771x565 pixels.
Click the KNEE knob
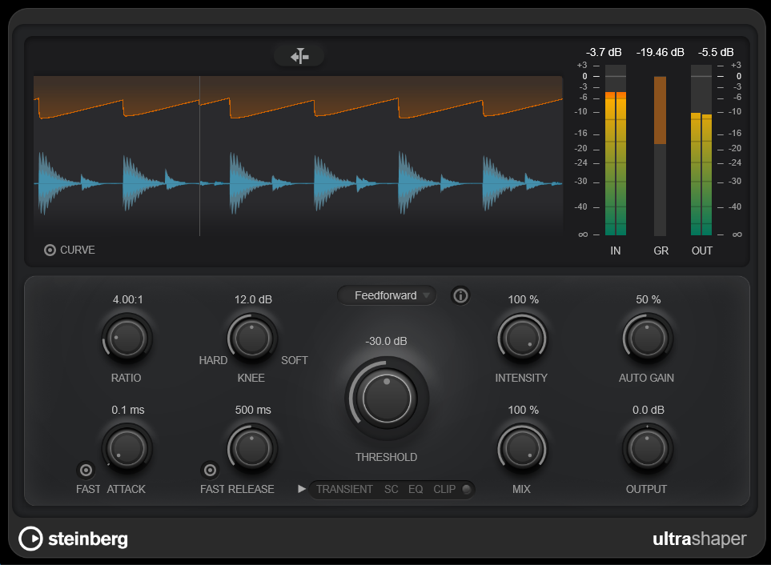[x=252, y=339]
